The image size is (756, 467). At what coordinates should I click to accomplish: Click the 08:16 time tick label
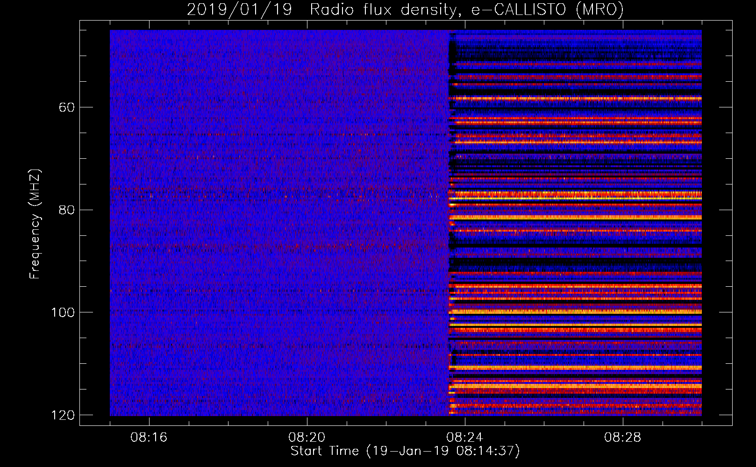149,438
